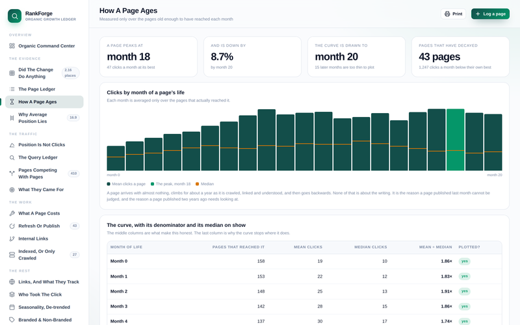The image size is (520, 325).
Task: Click the Median Clicks column header
Action: tap(370, 247)
